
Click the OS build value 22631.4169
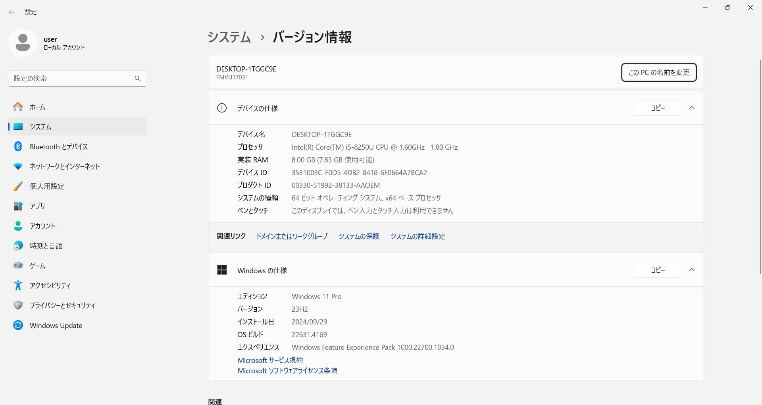tap(309, 334)
